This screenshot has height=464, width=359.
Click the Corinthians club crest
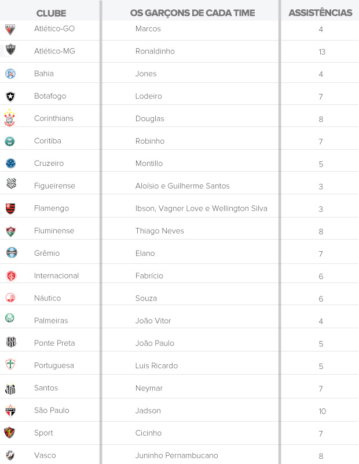[10, 118]
